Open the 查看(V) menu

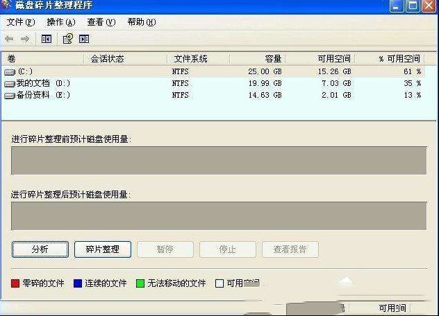coord(101,22)
